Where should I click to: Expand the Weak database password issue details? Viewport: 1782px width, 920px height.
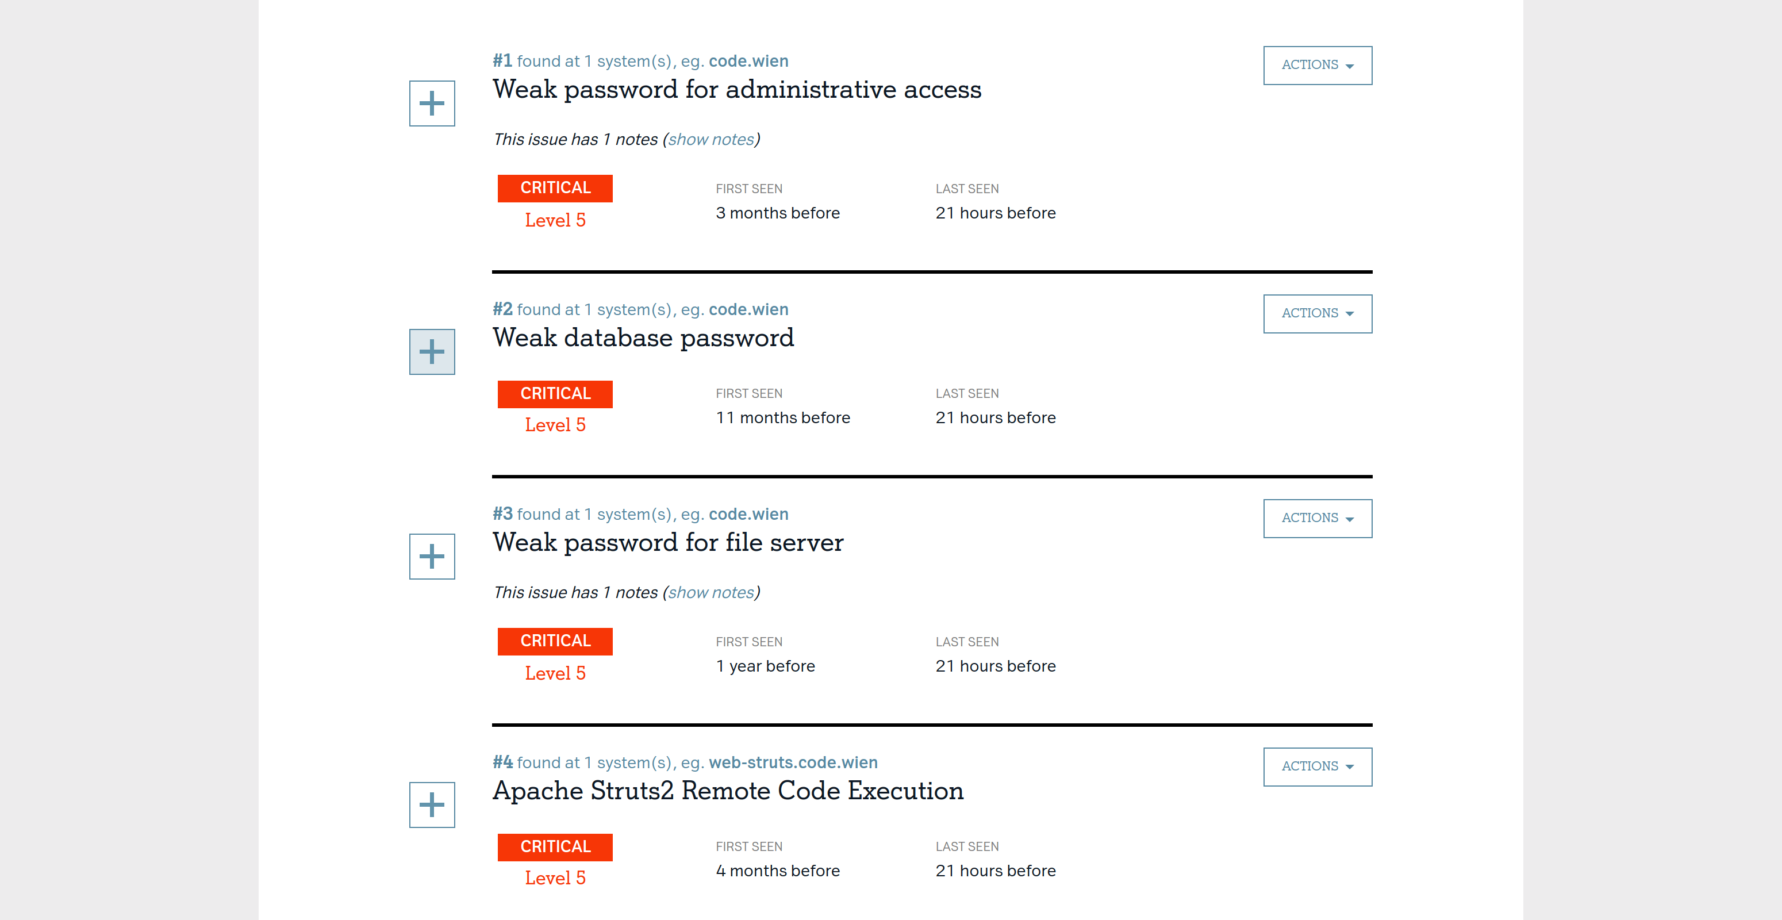(x=432, y=352)
